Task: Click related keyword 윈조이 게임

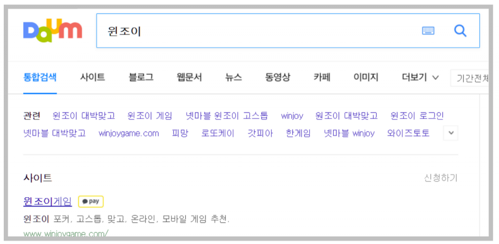Action: tap(150, 116)
